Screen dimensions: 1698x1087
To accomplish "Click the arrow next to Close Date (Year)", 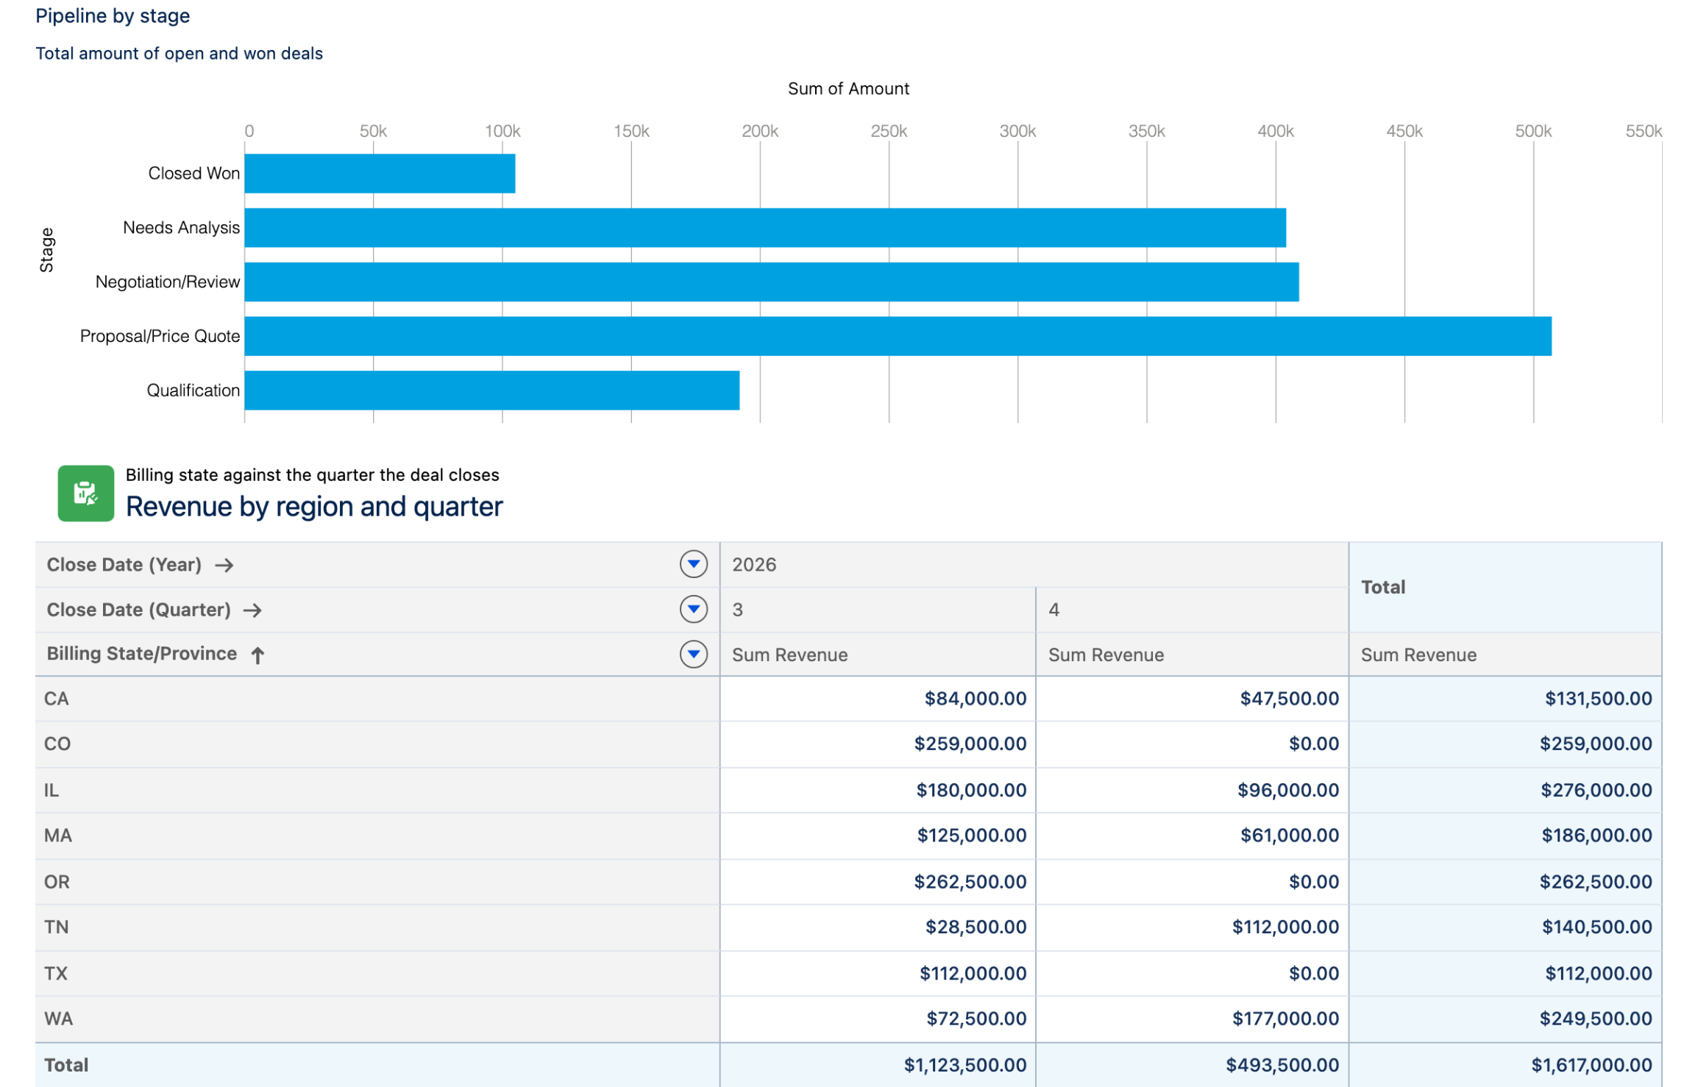I will (x=224, y=565).
